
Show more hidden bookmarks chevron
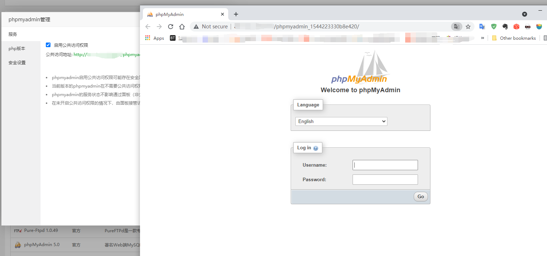click(482, 38)
